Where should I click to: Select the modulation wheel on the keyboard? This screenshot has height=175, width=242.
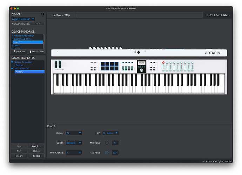tap(60, 64)
